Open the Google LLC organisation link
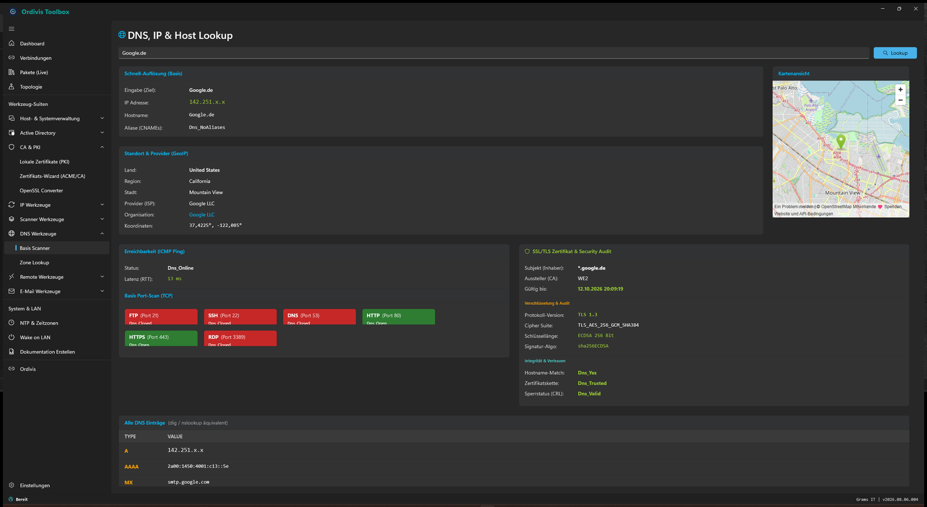927x507 pixels. [202, 215]
